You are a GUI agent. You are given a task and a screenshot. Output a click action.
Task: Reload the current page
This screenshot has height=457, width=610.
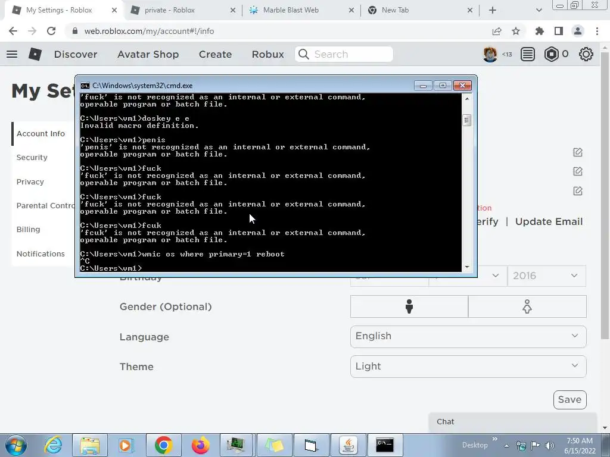[x=51, y=31]
